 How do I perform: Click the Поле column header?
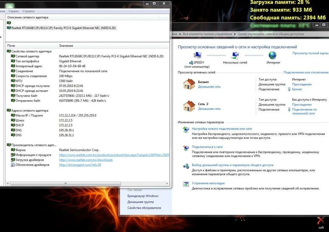11,45
